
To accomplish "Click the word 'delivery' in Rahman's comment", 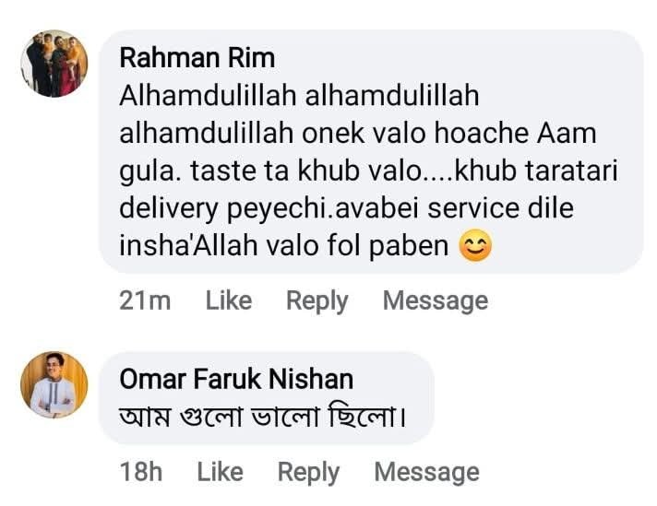I will click(x=169, y=208).
